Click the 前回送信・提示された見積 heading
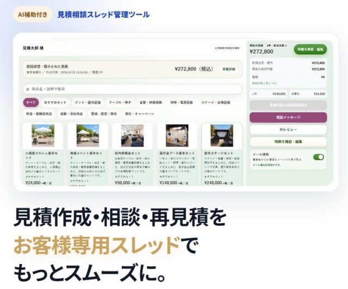Screen dimensions: 348x289 pyautogui.click(x=47, y=66)
